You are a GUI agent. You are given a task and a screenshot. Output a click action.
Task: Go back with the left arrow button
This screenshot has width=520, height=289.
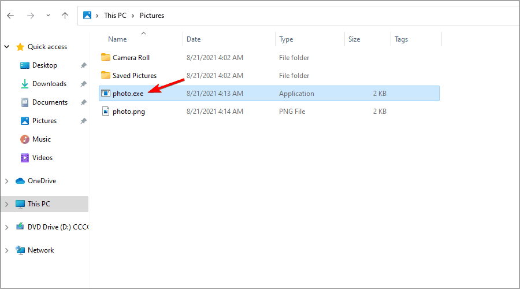pos(10,16)
